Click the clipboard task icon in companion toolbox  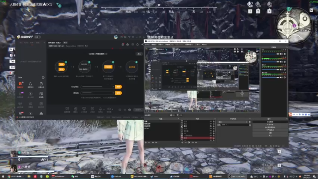point(41,84)
